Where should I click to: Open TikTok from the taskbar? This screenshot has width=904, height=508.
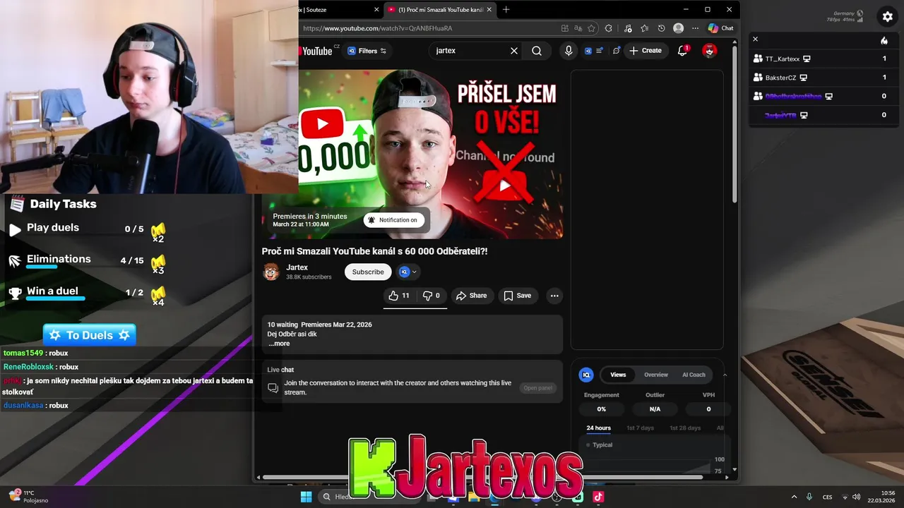click(x=598, y=497)
